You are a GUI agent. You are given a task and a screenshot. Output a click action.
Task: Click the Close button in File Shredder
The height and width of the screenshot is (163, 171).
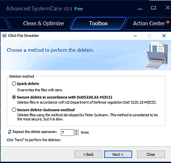[151, 154]
